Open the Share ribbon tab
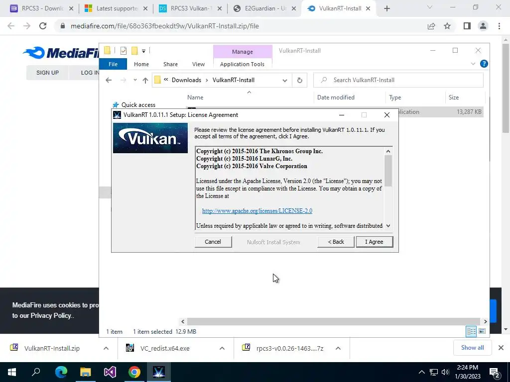This screenshot has height=382, width=510. [x=170, y=64]
